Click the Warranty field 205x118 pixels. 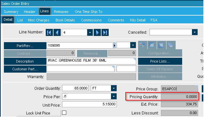[x=91, y=77]
